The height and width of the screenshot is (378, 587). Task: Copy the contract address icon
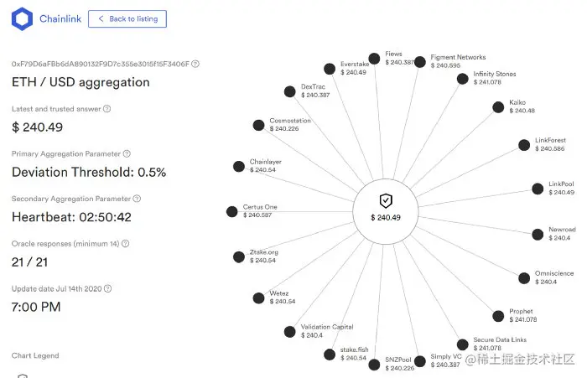196,63
